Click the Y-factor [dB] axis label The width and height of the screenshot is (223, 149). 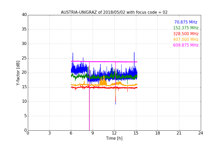[18, 73]
